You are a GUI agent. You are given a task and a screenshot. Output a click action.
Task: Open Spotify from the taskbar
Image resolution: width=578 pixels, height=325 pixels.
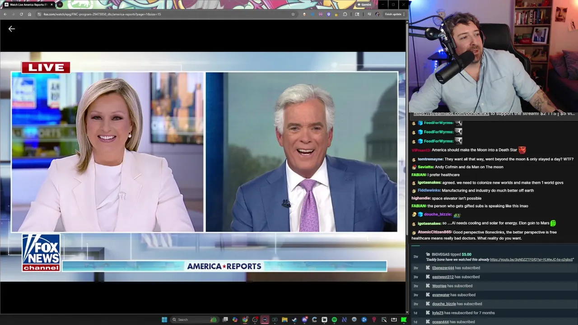click(334, 320)
